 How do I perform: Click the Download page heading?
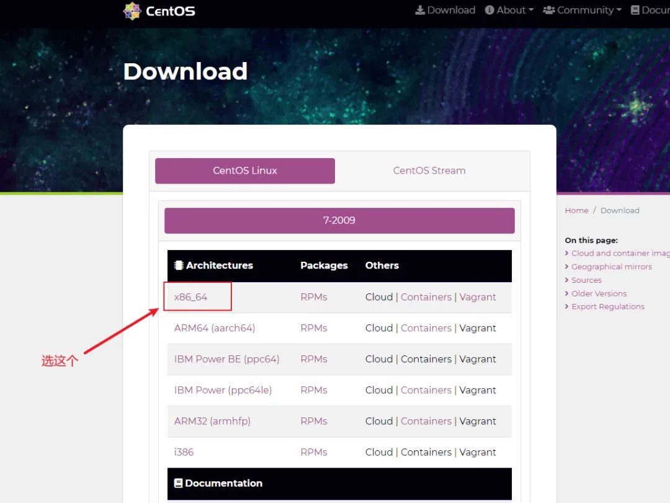tap(185, 71)
